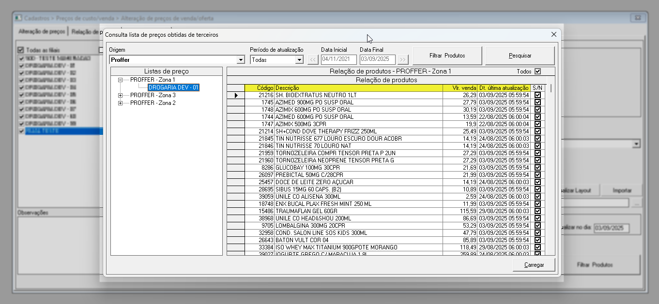Close the Consulta lista de preços dialog
659x304 pixels.
pyautogui.click(x=554, y=34)
